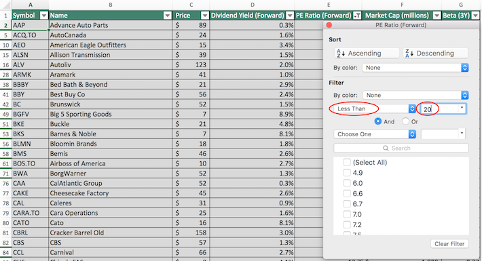This screenshot has width=482, height=261.
Task: Click the PE Ratio (Forward) active filter icon
Action: (x=357, y=16)
